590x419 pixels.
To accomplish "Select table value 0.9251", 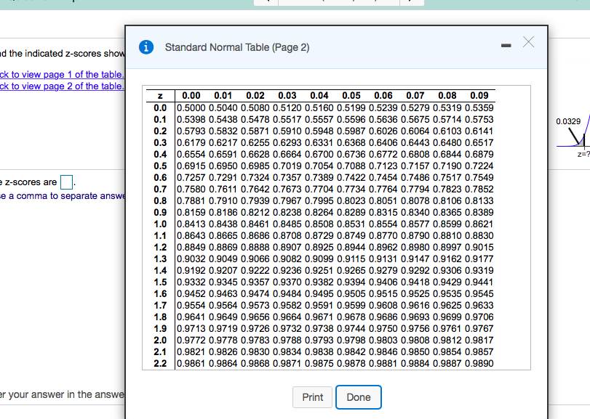I will pyautogui.click(x=319, y=271).
